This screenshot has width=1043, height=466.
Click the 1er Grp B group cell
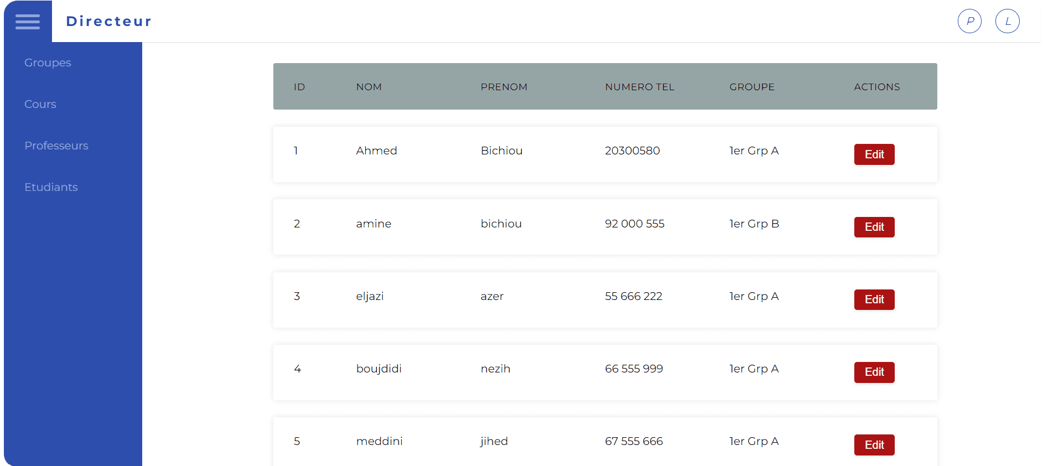point(754,224)
